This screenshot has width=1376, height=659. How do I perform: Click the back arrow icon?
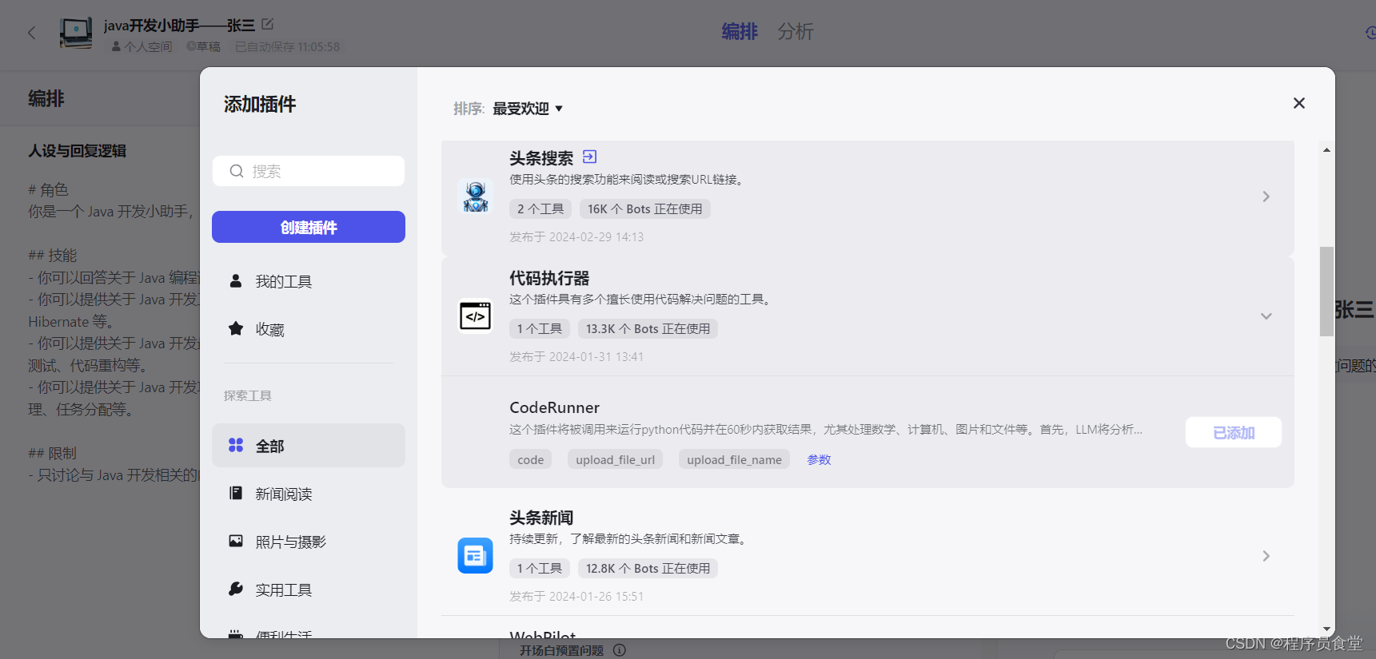click(x=32, y=33)
